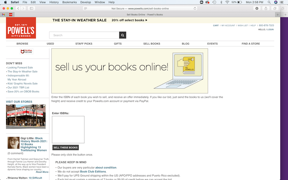Open the Bookmarks menu

(x=69, y=2)
